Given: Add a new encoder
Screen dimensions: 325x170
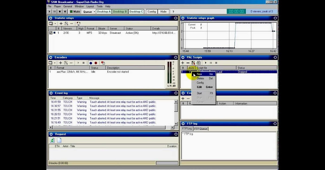Looking at the screenshot, I should click(61, 63).
